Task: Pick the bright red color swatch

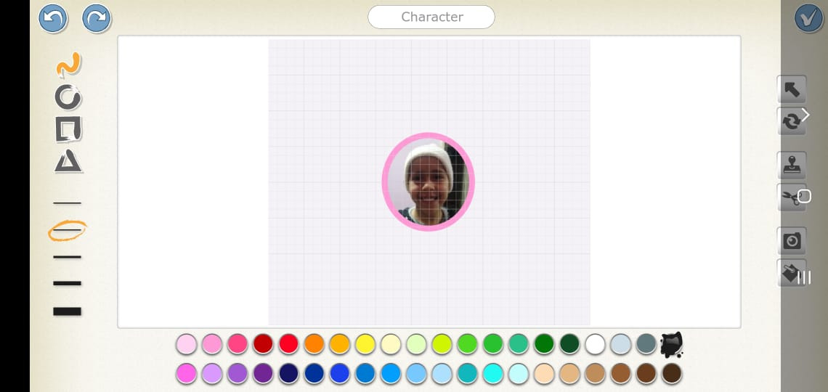Action: (x=288, y=344)
